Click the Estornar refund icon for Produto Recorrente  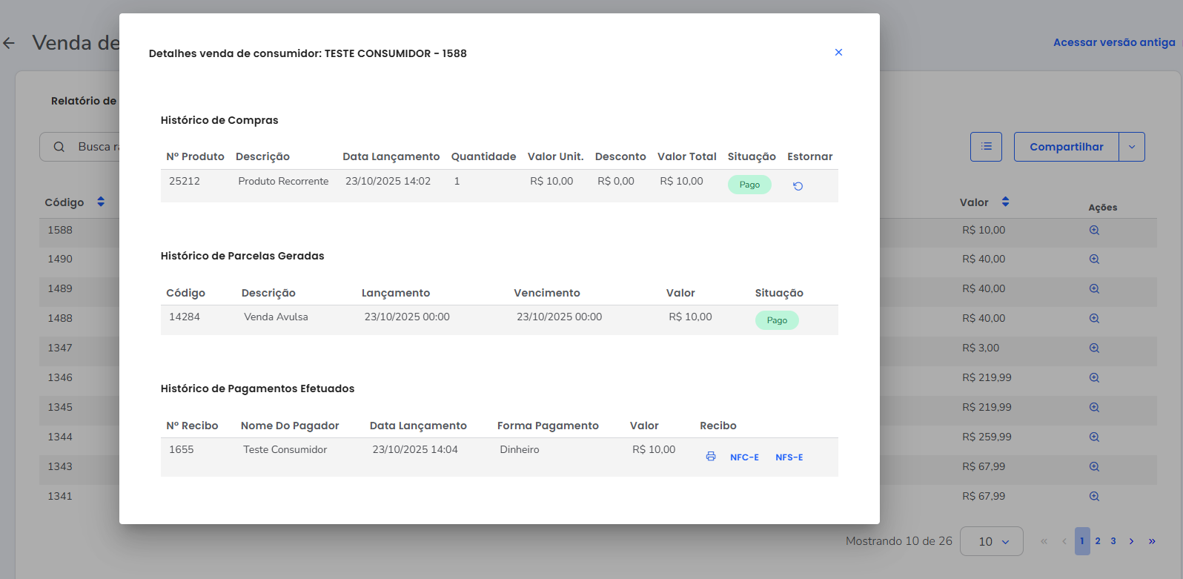coord(798,186)
